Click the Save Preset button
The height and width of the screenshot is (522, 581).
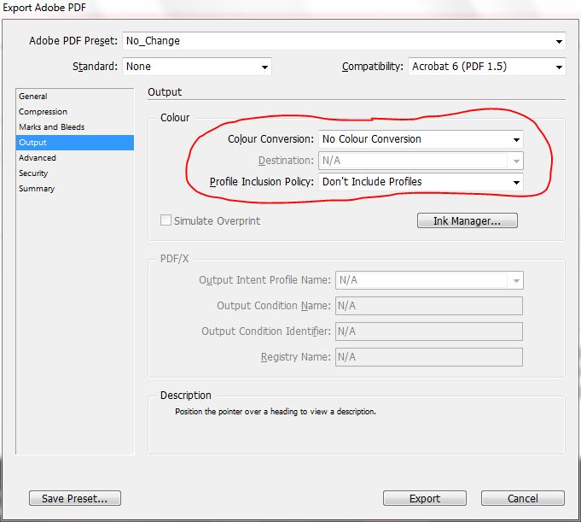(75, 498)
